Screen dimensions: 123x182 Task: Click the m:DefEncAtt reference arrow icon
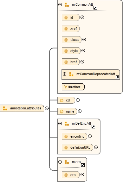click(x=94, y=127)
